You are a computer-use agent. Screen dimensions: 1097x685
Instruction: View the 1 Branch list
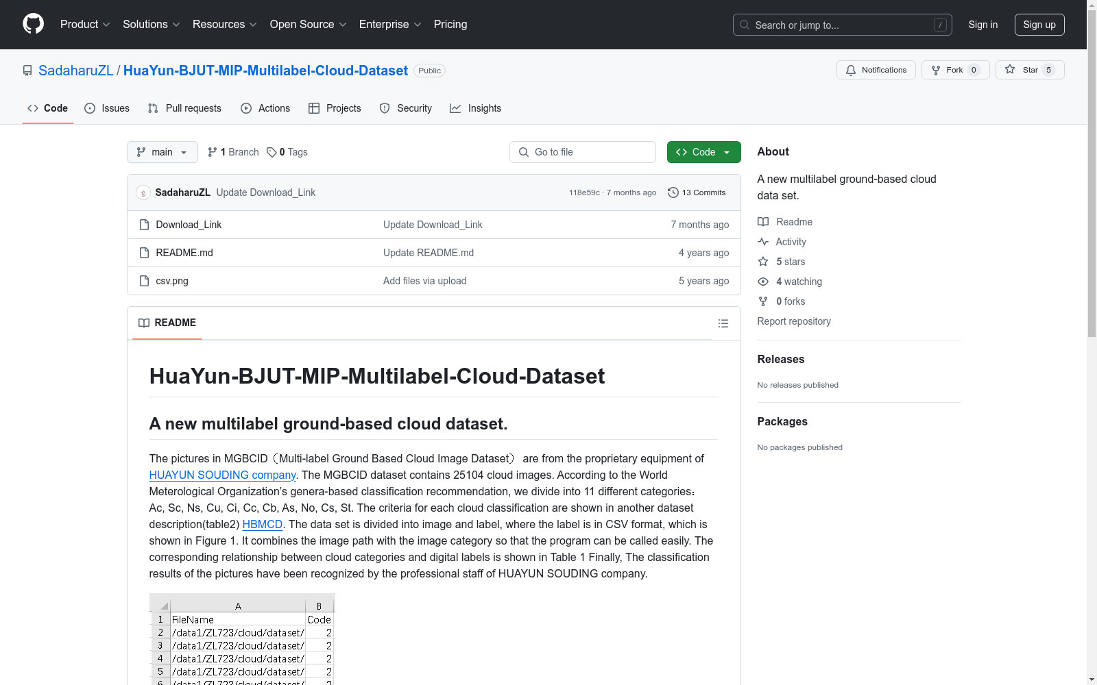pos(233,152)
